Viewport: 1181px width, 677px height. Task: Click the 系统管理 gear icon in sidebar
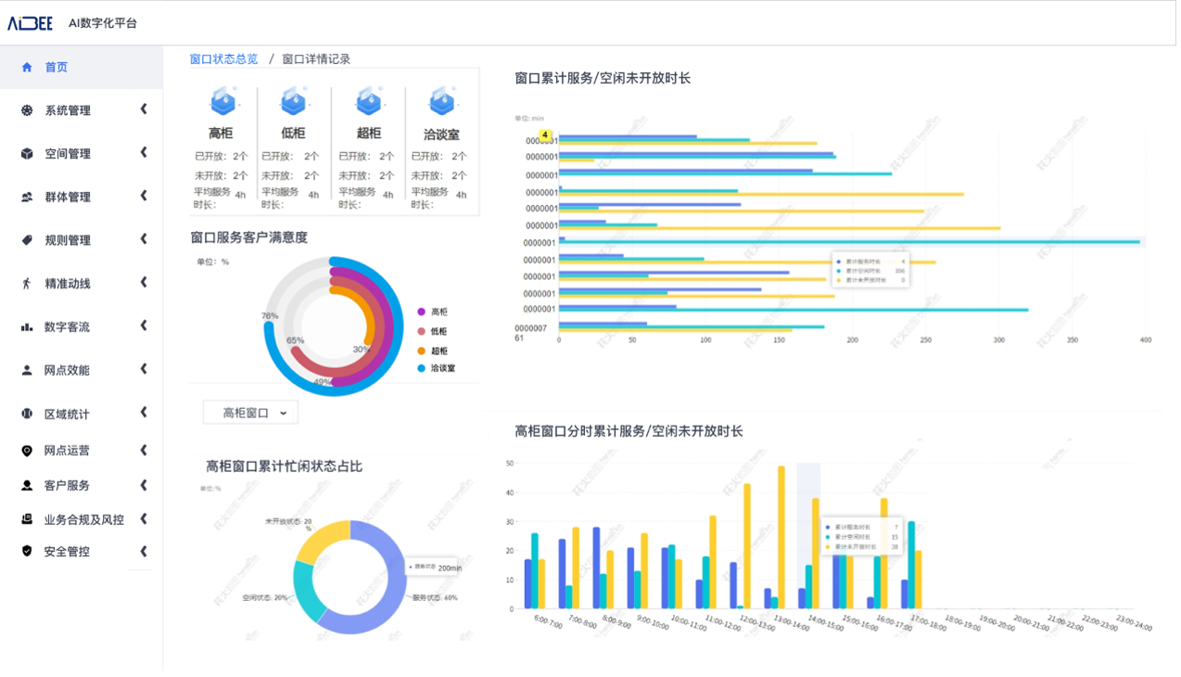[27, 110]
